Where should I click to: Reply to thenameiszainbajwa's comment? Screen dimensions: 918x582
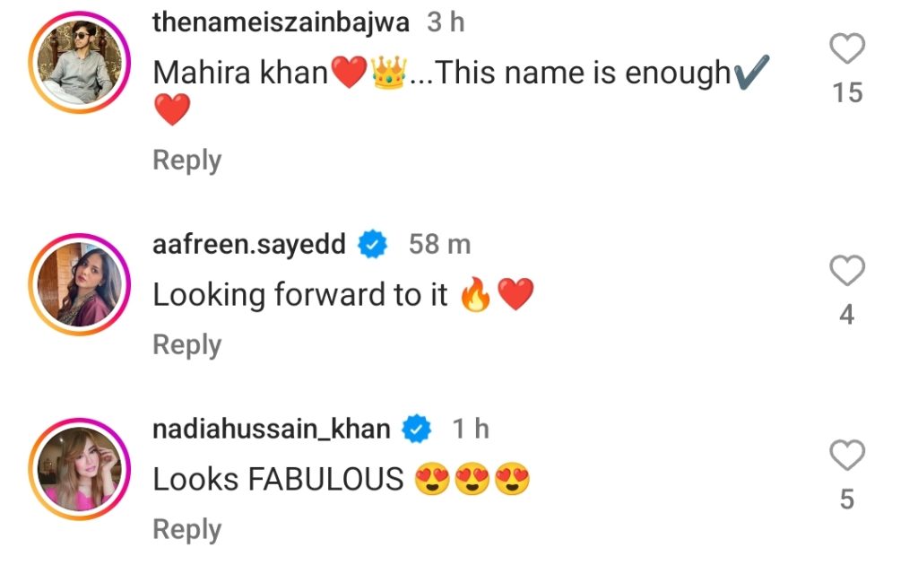(x=186, y=161)
